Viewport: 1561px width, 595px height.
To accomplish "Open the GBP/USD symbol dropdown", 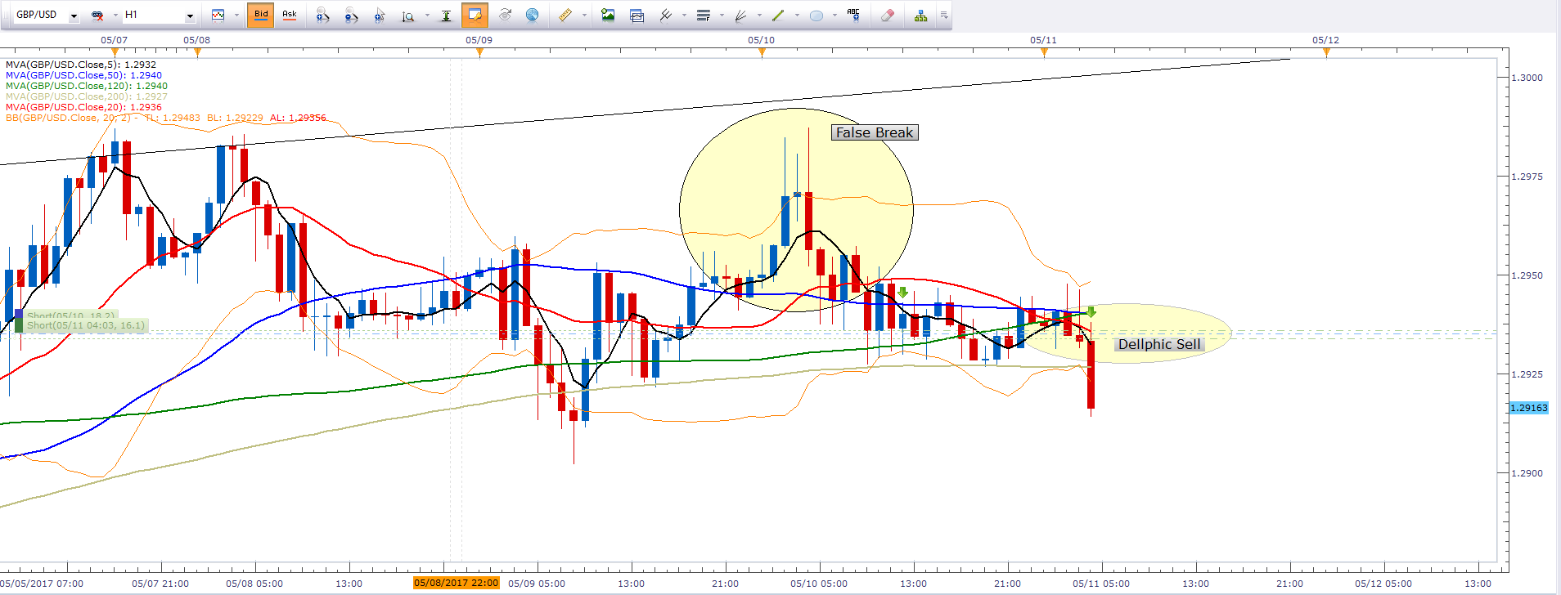I will 74,16.
